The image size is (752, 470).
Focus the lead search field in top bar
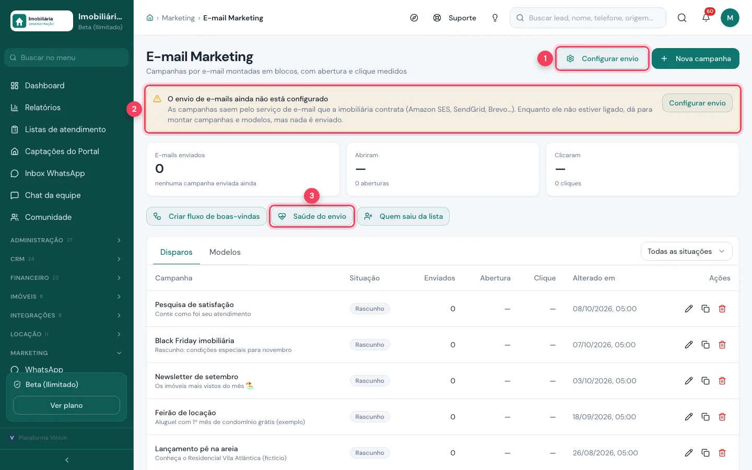click(x=588, y=18)
